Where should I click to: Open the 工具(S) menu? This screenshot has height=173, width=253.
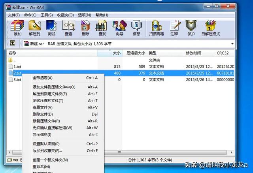click(47, 15)
